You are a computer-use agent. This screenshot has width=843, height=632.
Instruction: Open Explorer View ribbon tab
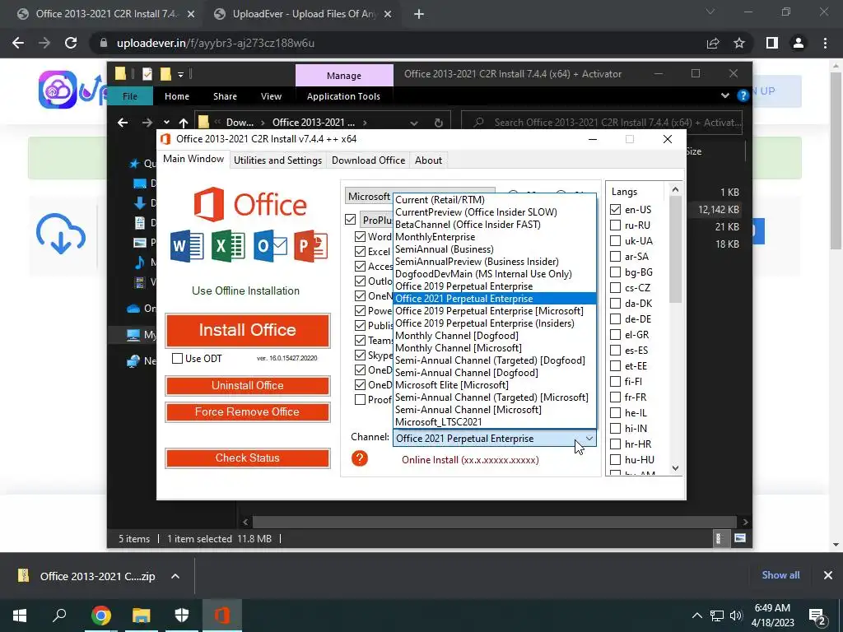tap(271, 96)
